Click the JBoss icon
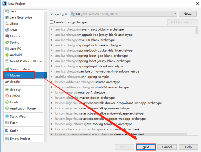Screen dimensions: 201x152 [x=7, y=23]
